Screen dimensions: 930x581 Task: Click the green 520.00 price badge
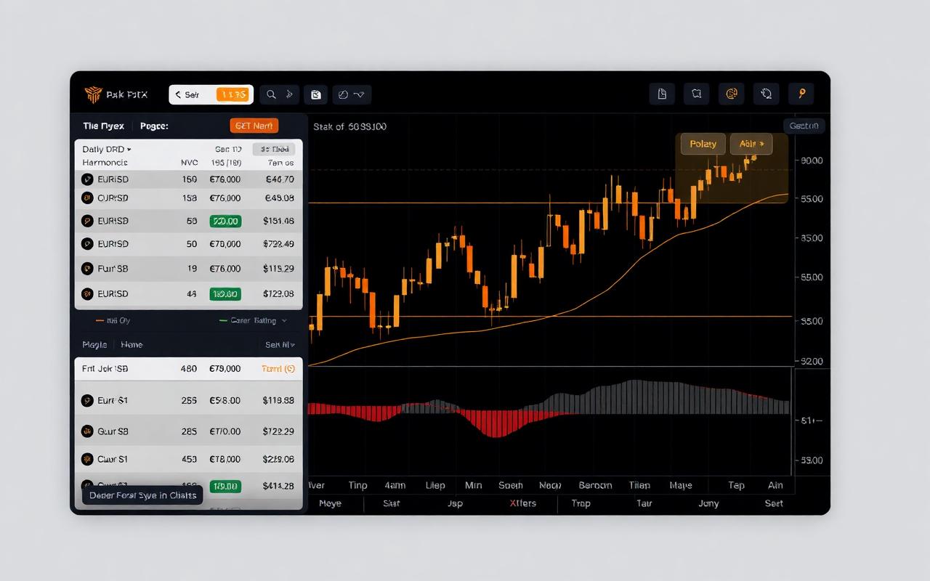coord(225,222)
